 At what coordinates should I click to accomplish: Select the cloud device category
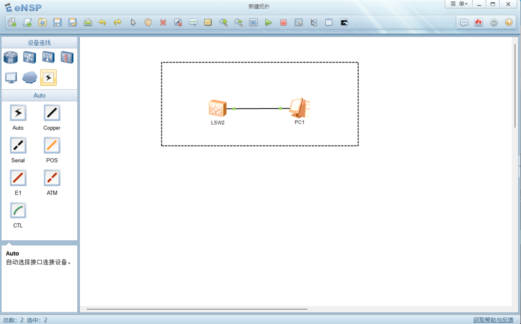pos(29,78)
